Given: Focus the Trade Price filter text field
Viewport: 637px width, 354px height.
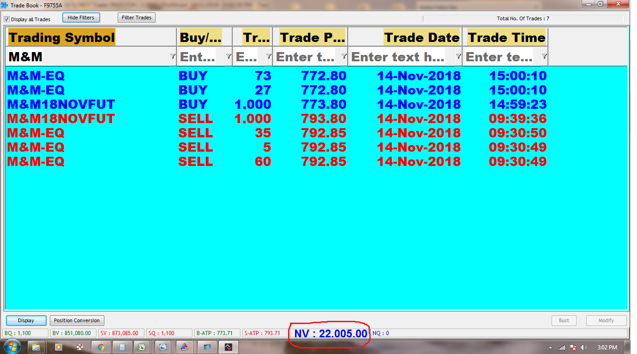Looking at the screenshot, I should pyautogui.click(x=307, y=56).
